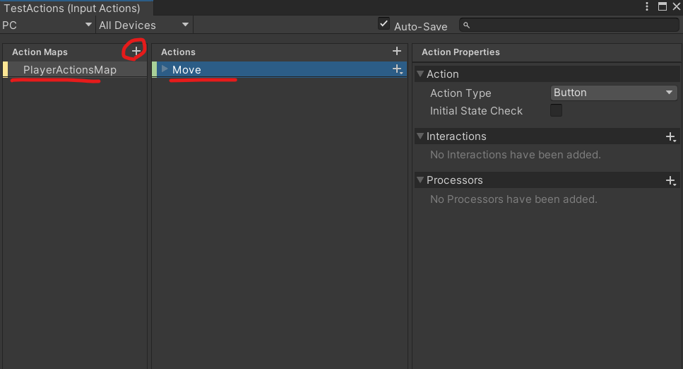The height and width of the screenshot is (369, 683).
Task: Expand the Move action bindings triangle
Action: tap(165, 69)
